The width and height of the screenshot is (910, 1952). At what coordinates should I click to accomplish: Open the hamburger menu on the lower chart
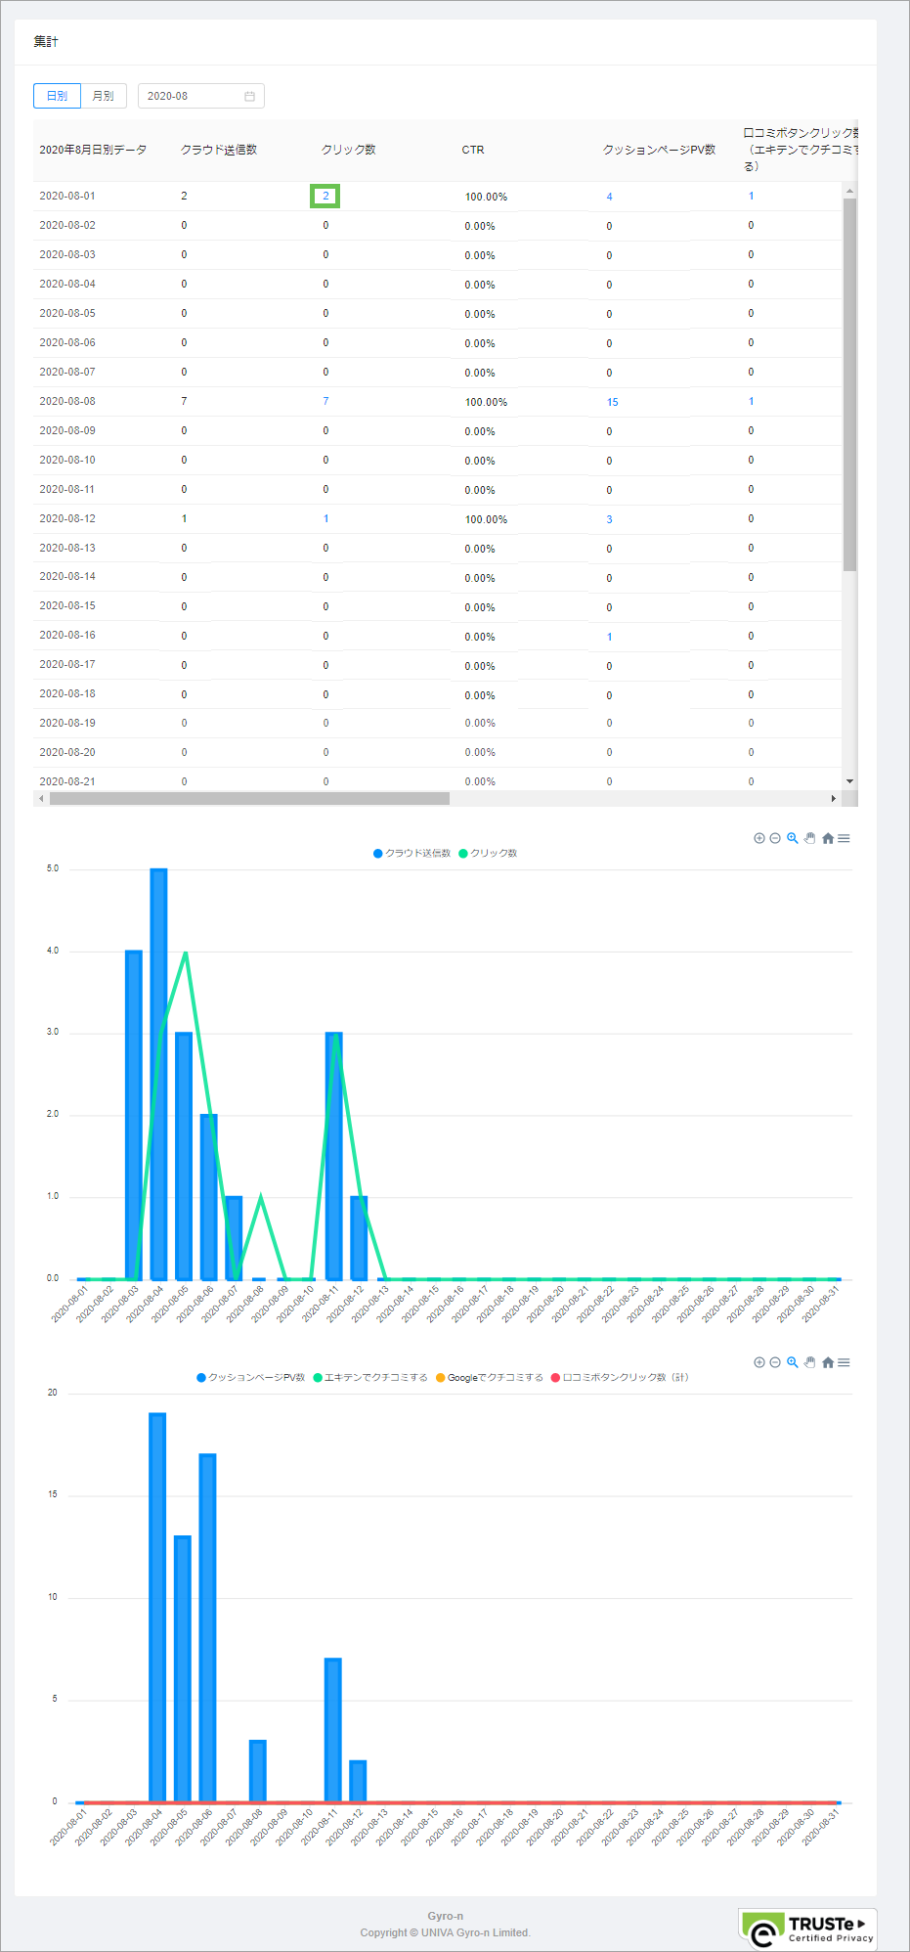(x=844, y=1362)
